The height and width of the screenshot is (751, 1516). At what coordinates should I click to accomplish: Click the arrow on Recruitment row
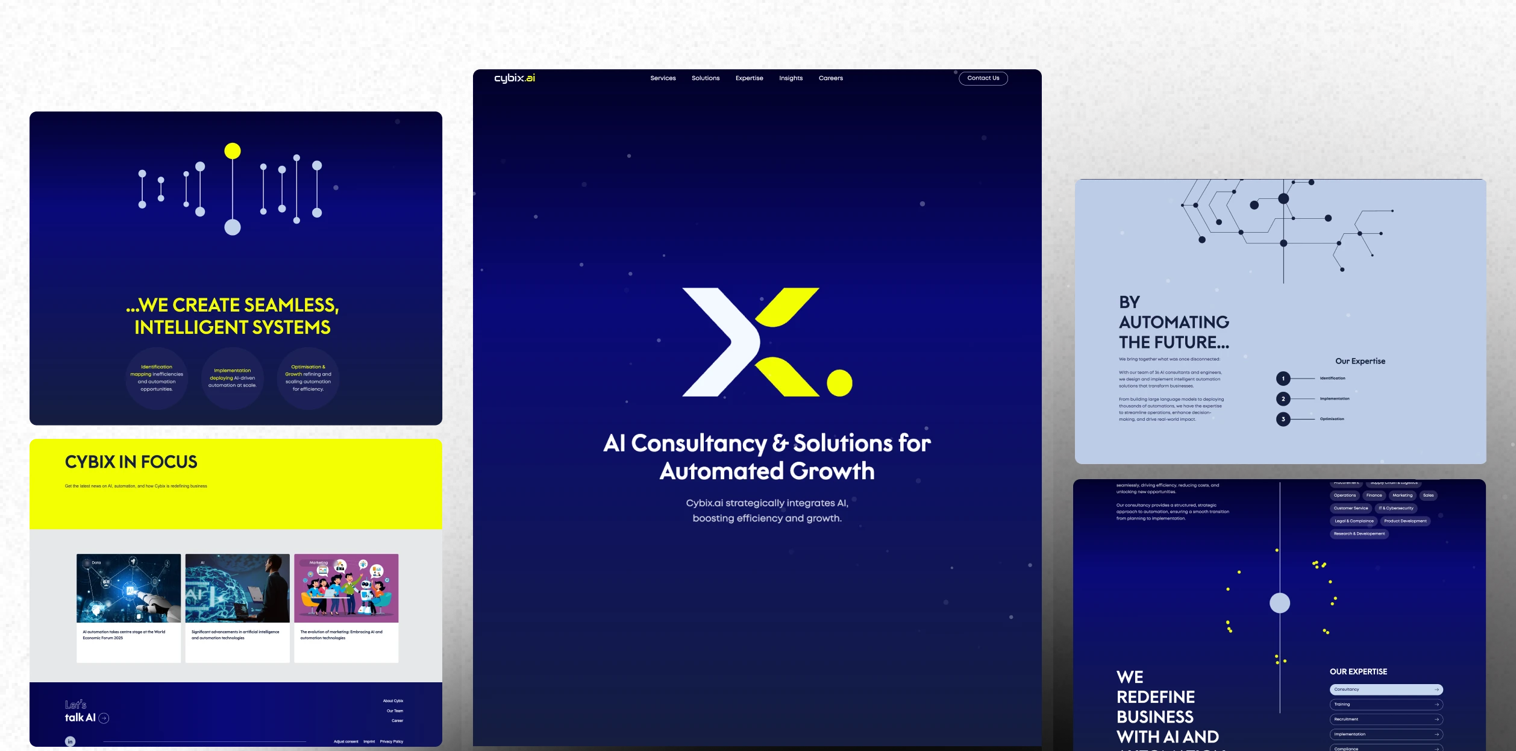point(1436,719)
